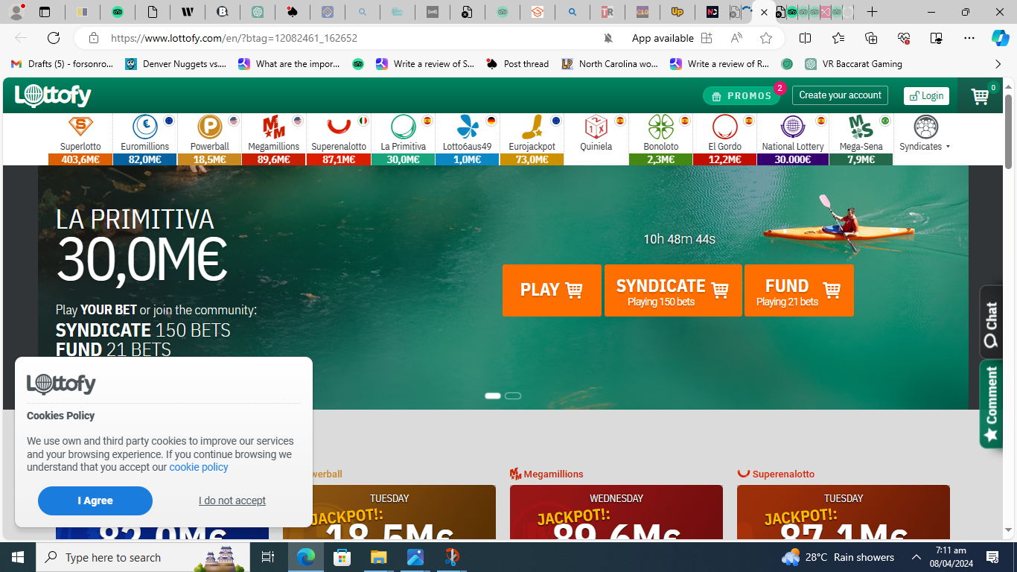The width and height of the screenshot is (1017, 572).
Task: Open the cookie policy link
Action: [x=199, y=467]
